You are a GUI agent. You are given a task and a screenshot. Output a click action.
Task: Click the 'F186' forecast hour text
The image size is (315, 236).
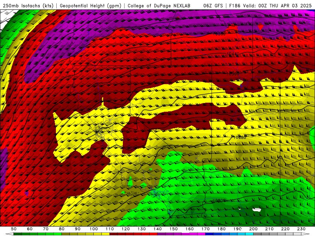[235, 6]
